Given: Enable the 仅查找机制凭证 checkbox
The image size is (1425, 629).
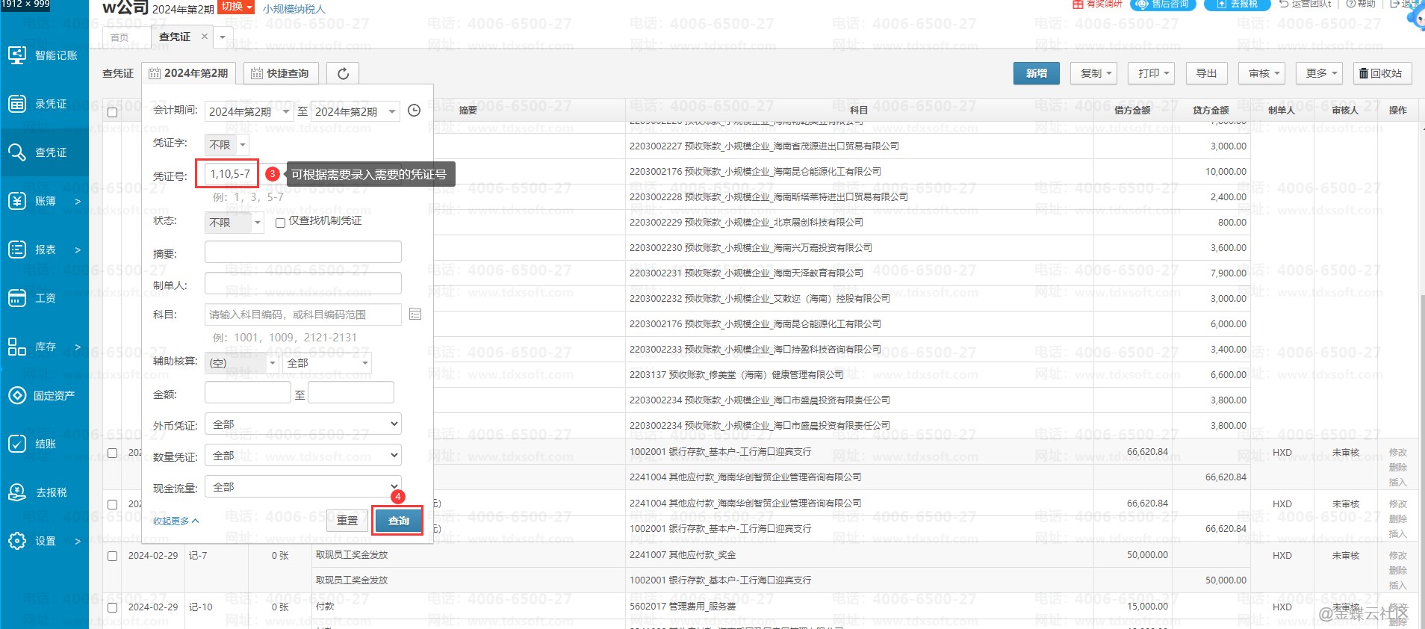Looking at the screenshot, I should (281, 223).
